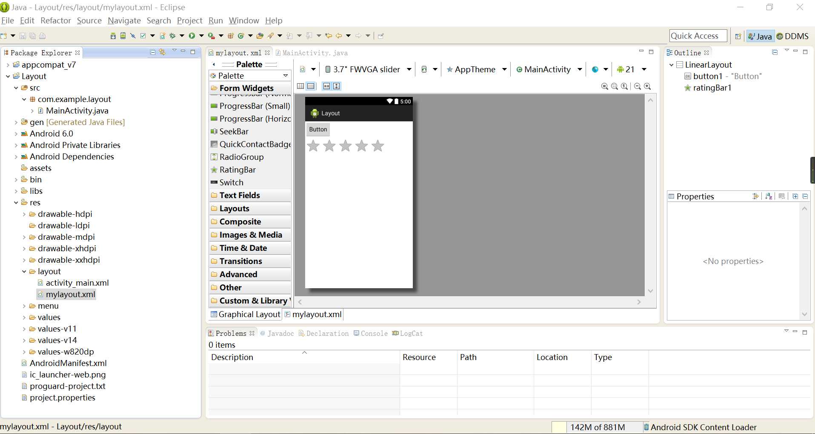Expand the values-v11 folder
Viewport: 815px width, 434px height.
tap(24, 329)
